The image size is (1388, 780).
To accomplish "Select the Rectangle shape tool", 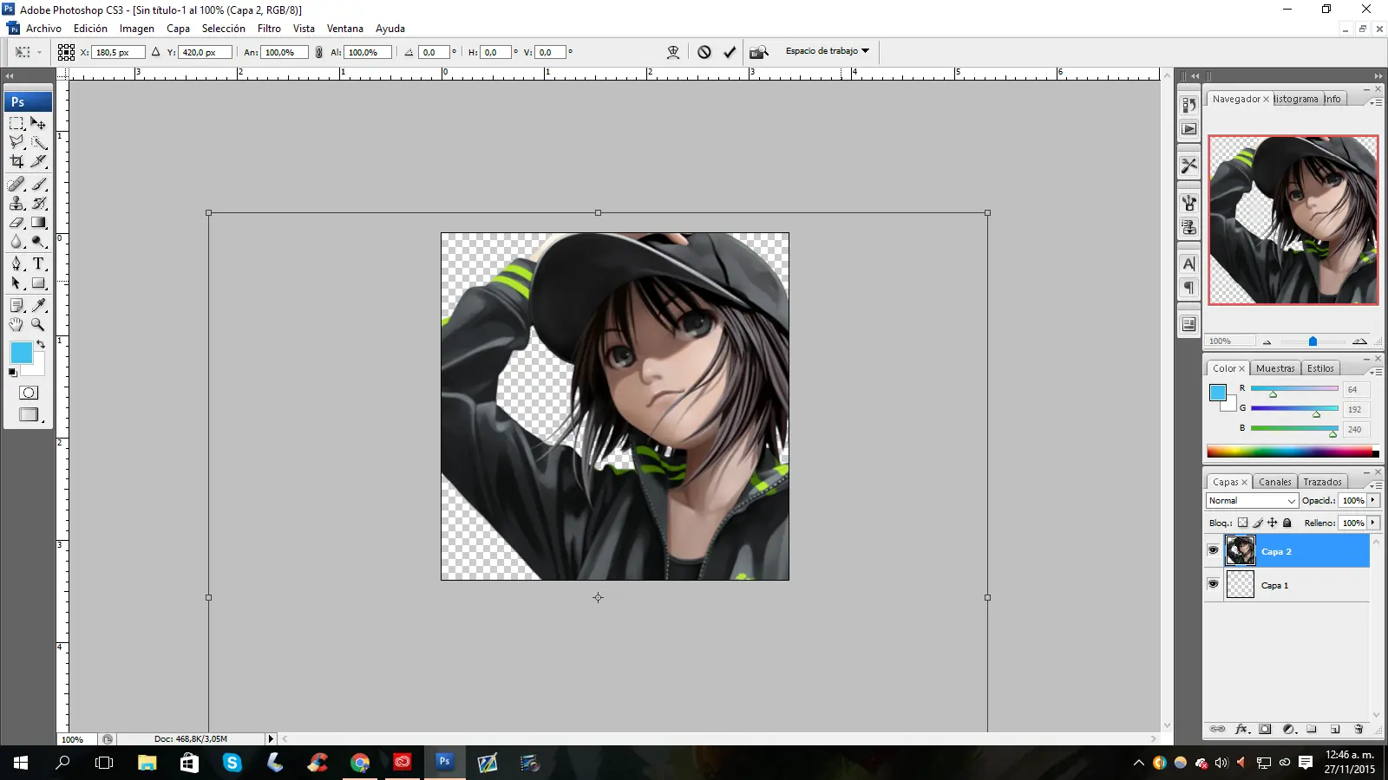I will tap(38, 283).
